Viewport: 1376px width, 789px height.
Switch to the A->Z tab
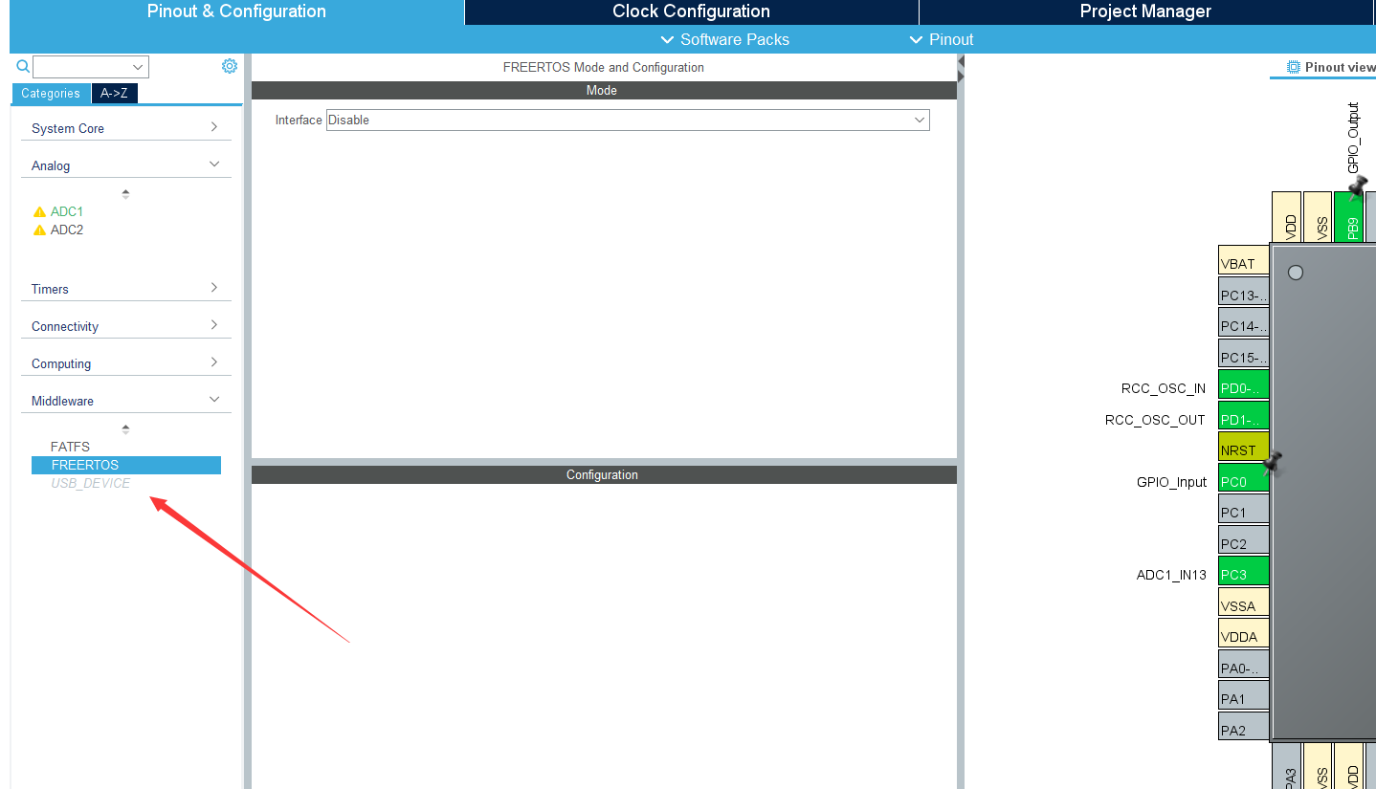click(115, 93)
